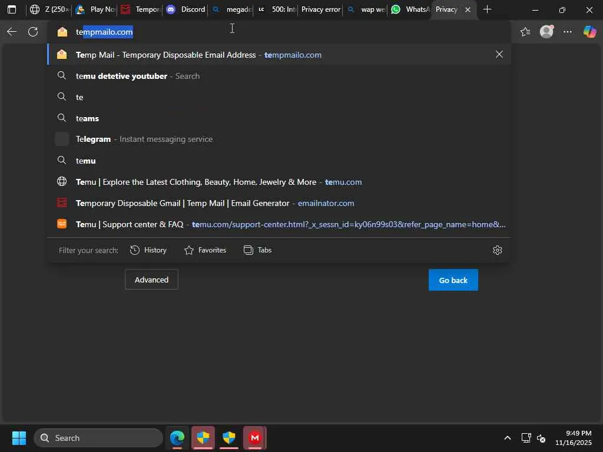Switch to the wap we search tab

366,9
